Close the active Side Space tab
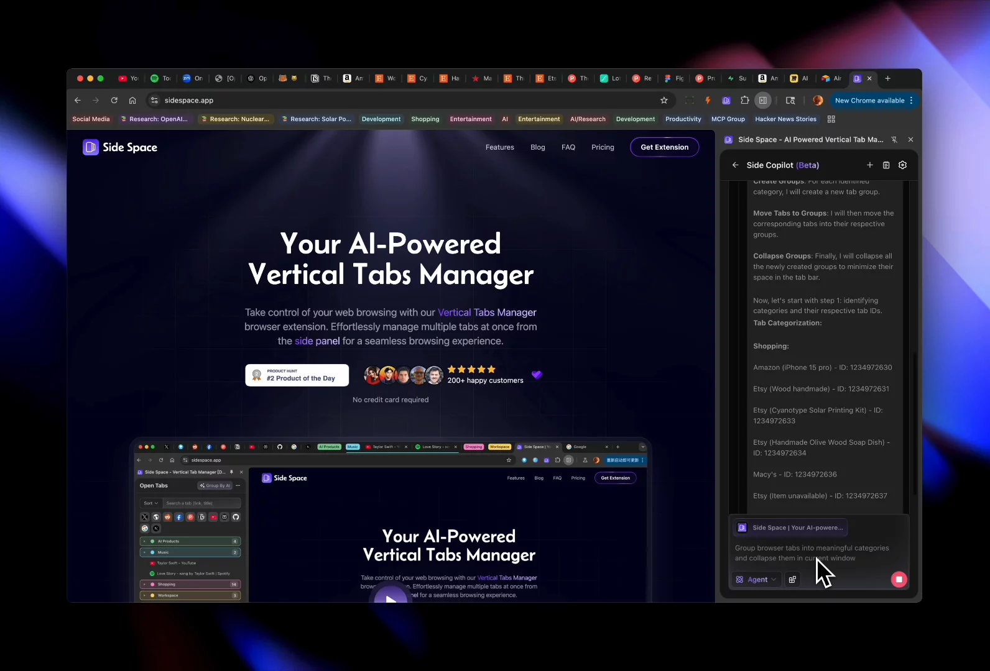 click(869, 78)
